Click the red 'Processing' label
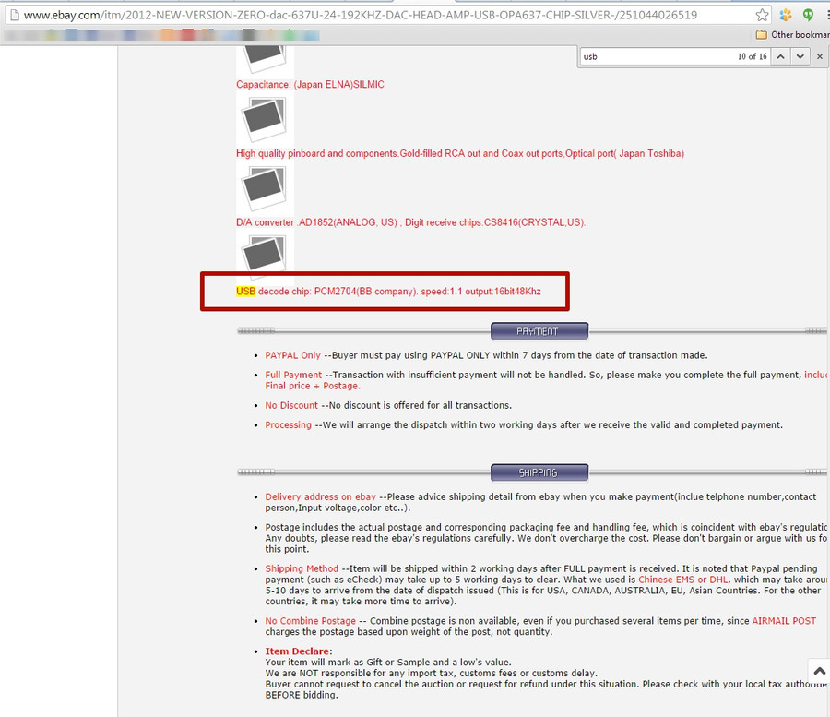Image resolution: width=830 pixels, height=717 pixels. [289, 425]
